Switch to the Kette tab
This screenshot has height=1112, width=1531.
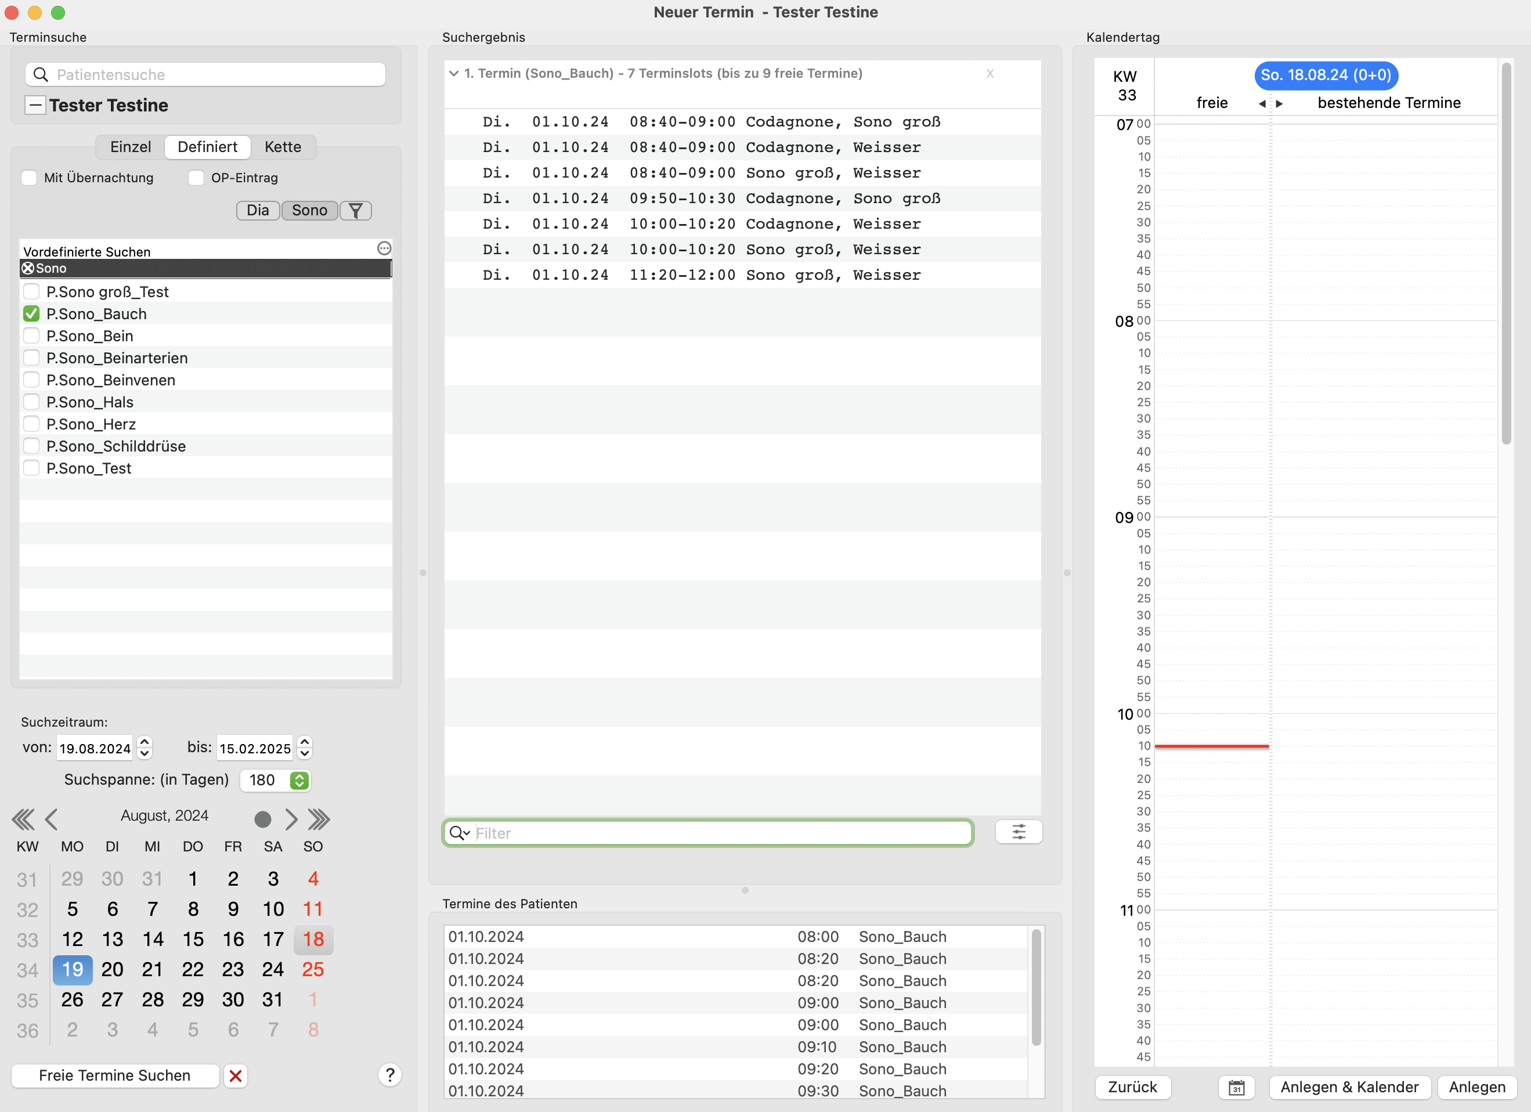tap(283, 146)
